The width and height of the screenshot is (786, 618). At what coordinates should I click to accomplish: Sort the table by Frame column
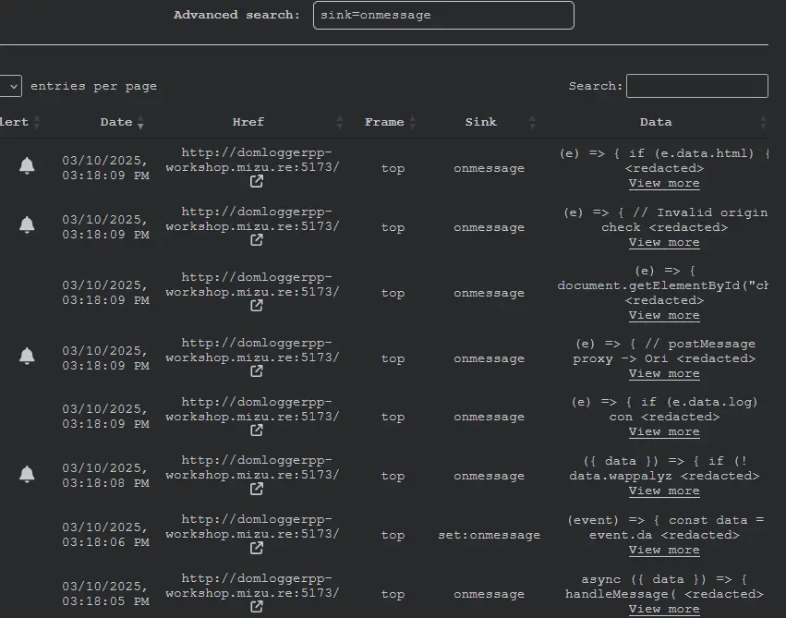pyautogui.click(x=384, y=122)
